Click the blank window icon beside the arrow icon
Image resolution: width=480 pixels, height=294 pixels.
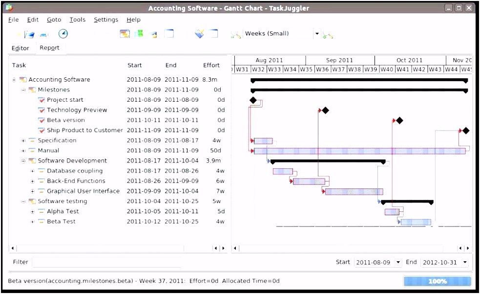click(x=168, y=33)
